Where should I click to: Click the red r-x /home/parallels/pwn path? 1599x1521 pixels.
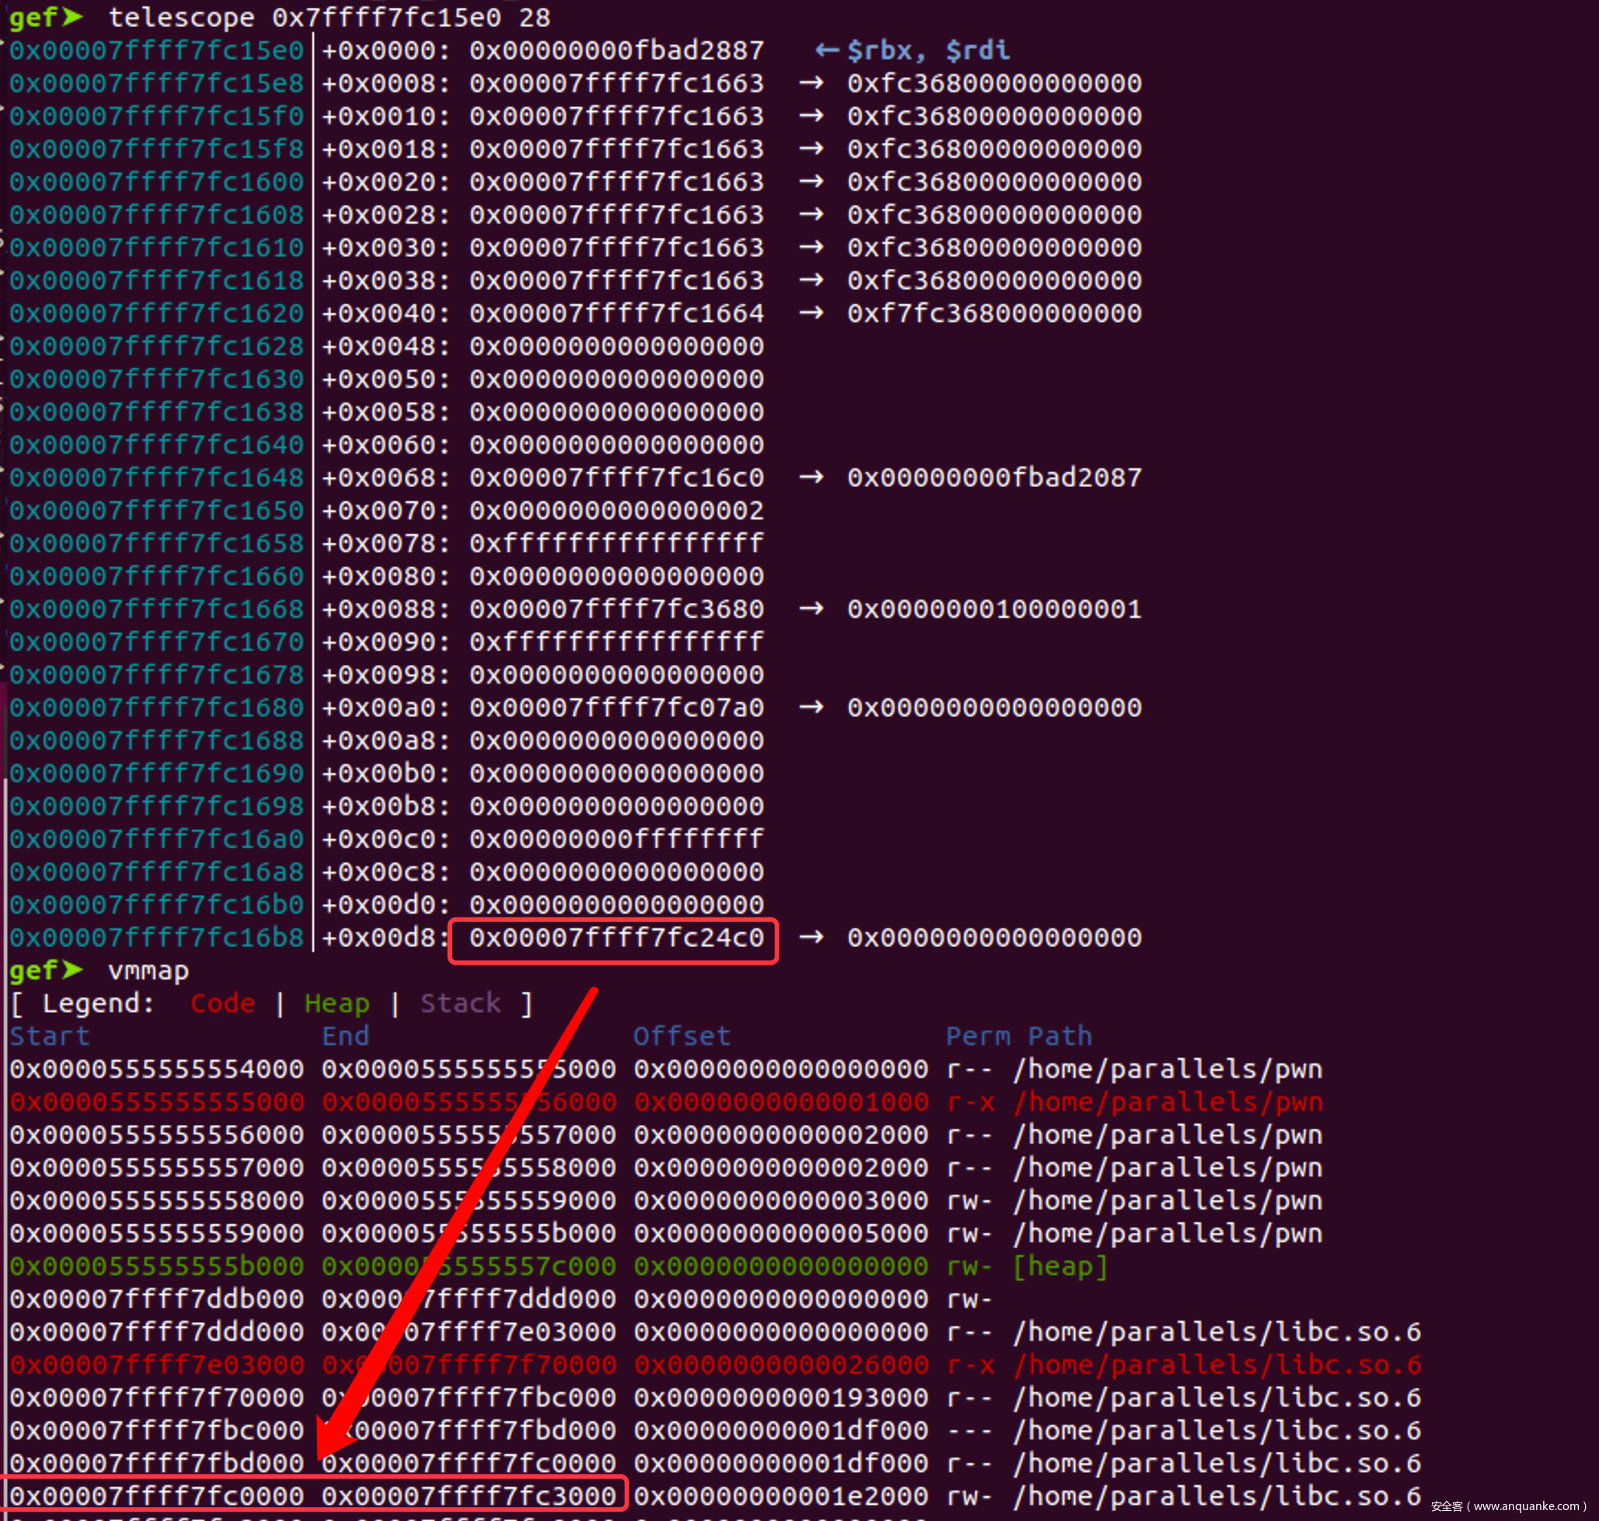click(x=1168, y=1102)
